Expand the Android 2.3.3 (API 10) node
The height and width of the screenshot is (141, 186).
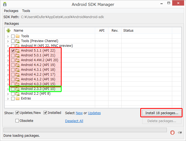point(8,89)
